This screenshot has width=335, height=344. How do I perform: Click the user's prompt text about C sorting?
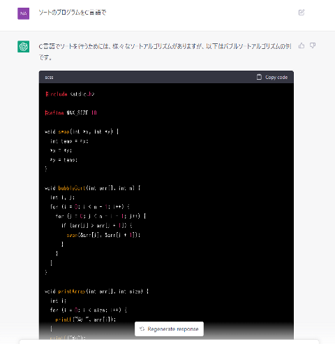[73, 13]
